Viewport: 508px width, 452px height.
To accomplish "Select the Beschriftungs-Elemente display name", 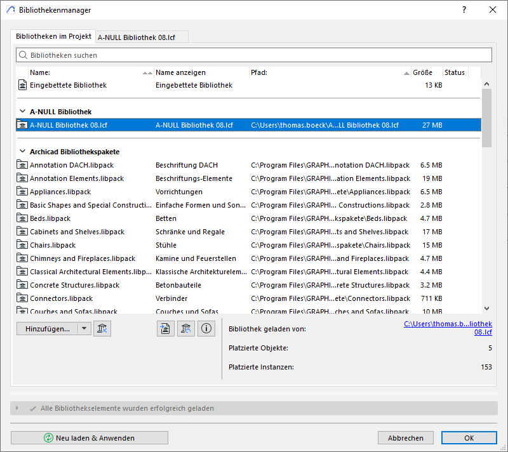I will pyautogui.click(x=194, y=178).
